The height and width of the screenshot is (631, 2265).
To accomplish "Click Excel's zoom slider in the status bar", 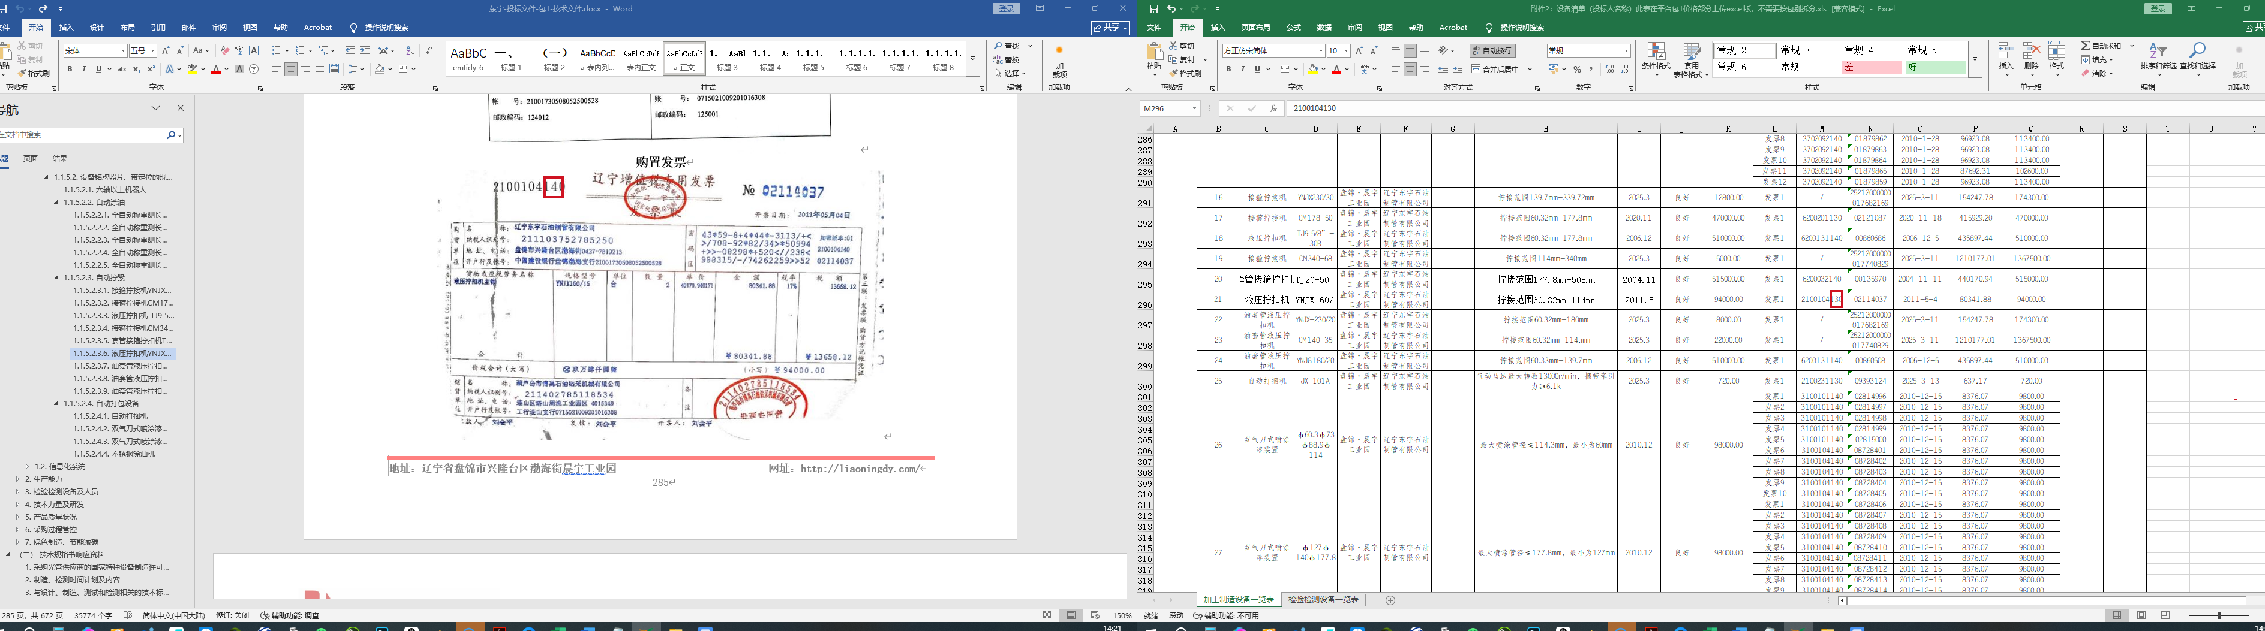I will [2219, 615].
